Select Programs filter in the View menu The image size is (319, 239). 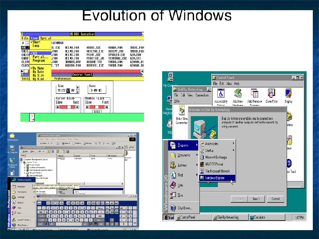[40, 61]
